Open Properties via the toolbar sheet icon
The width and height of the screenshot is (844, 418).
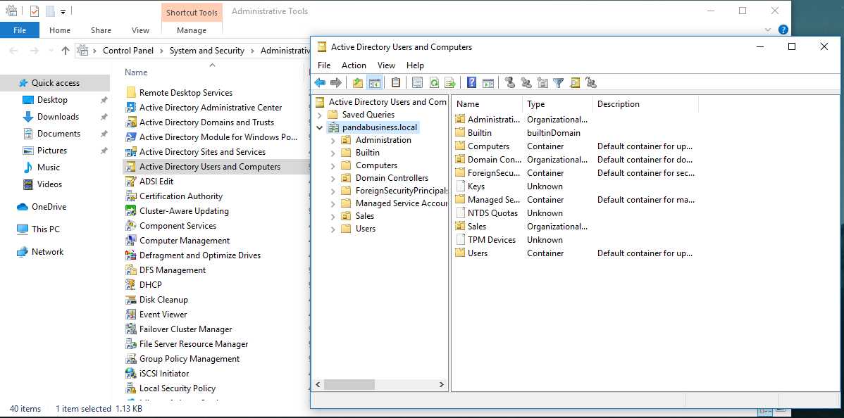(418, 83)
